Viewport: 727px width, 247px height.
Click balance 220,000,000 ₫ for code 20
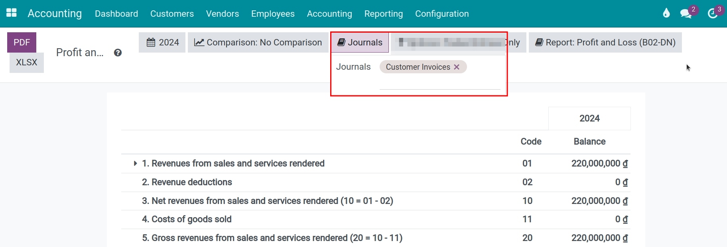[x=599, y=238]
